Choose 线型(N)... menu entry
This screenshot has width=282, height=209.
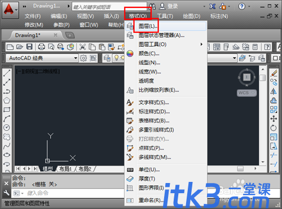[166, 63]
